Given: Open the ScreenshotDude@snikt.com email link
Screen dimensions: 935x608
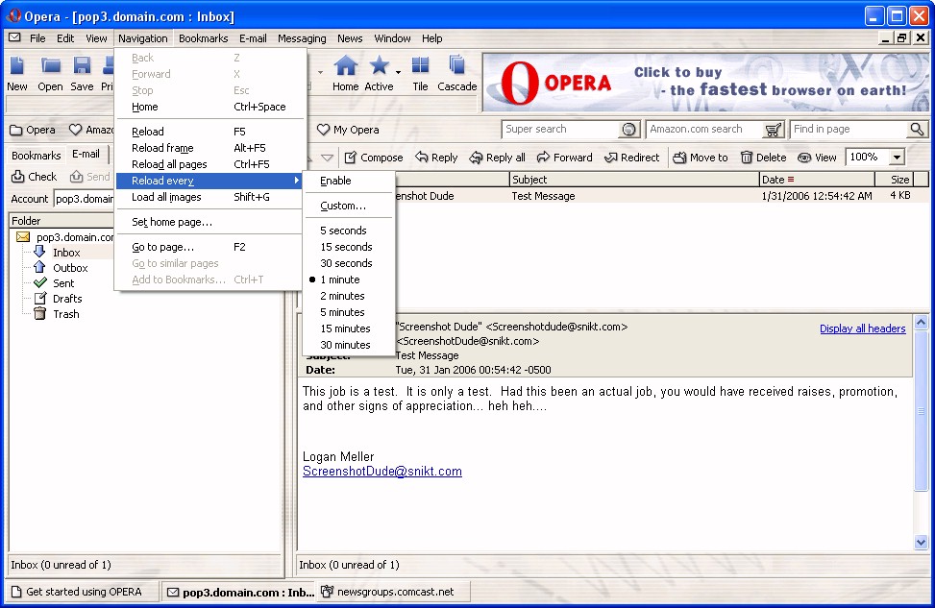Looking at the screenshot, I should [x=381, y=472].
